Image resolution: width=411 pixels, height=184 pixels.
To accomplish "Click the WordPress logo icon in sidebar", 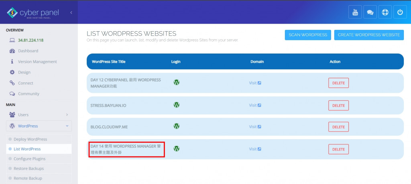I will tap(12, 126).
